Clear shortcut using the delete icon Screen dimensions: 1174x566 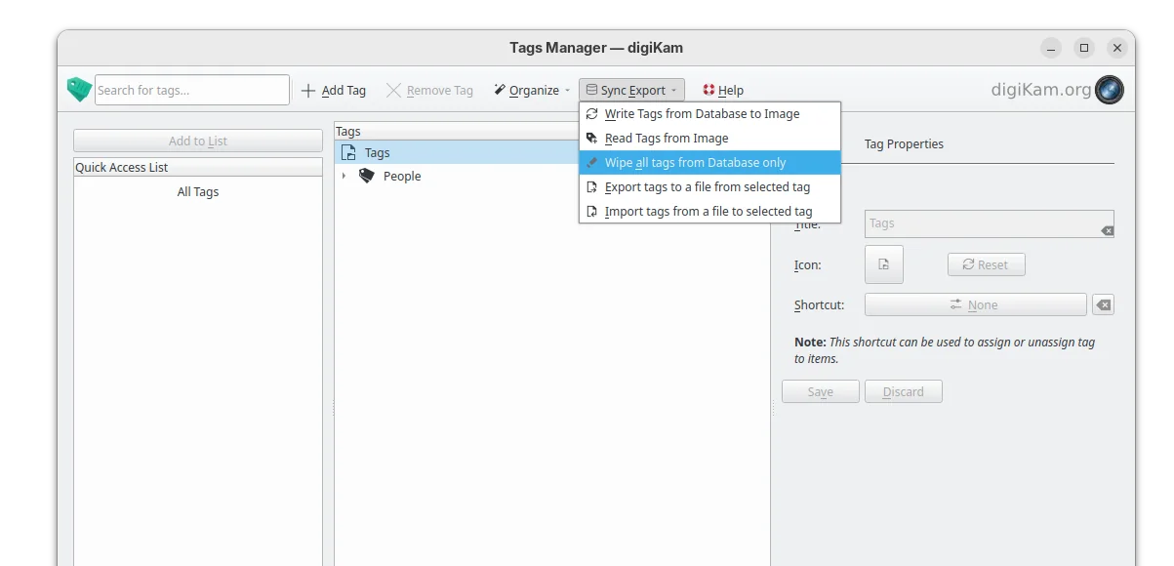pos(1103,304)
